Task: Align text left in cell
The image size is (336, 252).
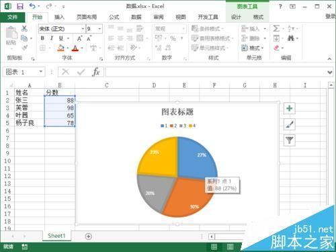Action: point(111,38)
